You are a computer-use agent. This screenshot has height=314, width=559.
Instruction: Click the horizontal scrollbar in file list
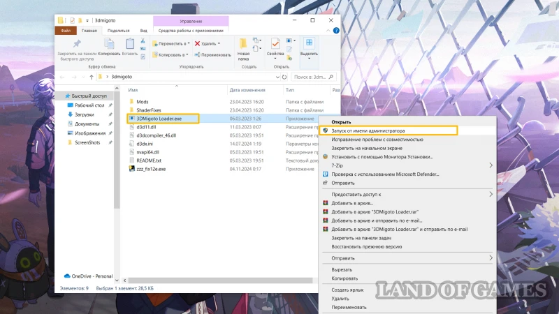coord(220,281)
